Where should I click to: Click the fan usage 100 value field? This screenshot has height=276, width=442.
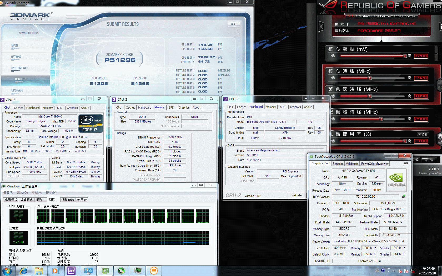click(421, 141)
